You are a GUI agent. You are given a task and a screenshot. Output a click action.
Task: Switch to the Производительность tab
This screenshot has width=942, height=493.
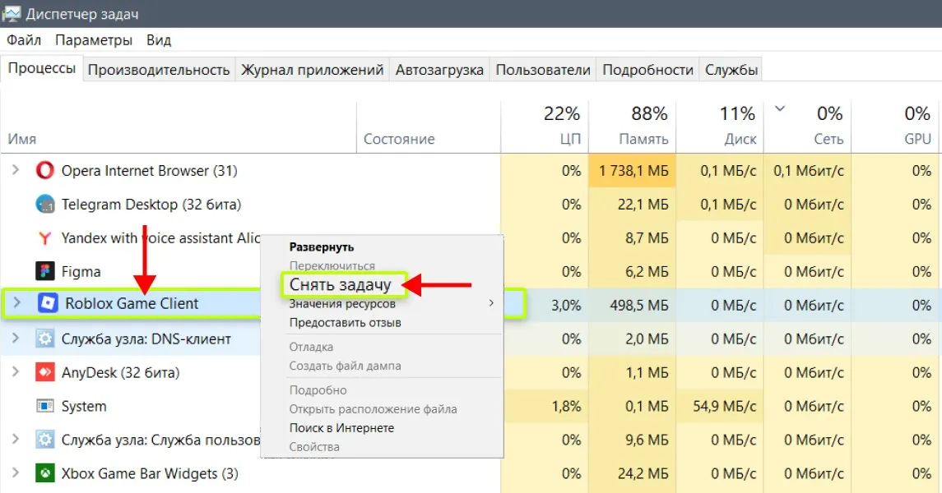tap(159, 70)
